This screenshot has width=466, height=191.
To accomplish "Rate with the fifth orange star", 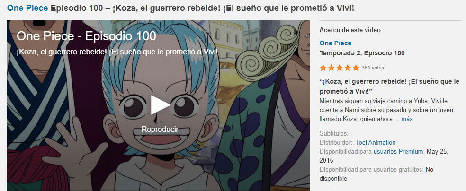I will pos(356,68).
